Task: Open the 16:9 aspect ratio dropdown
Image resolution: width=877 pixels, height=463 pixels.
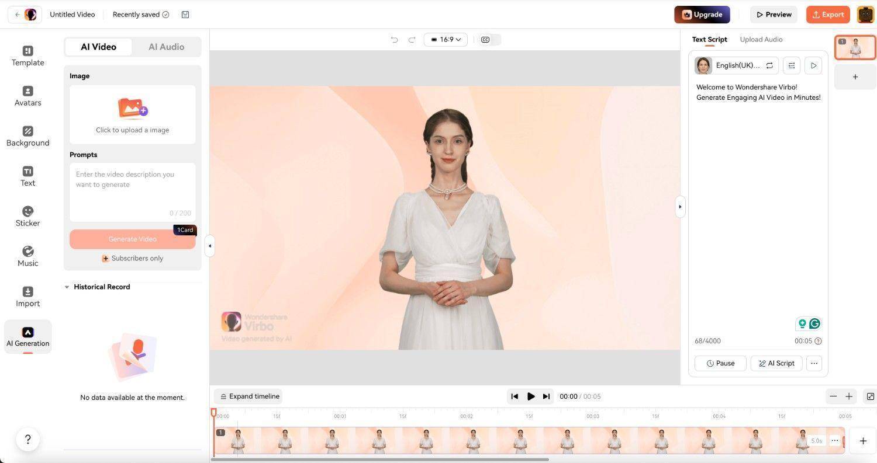Action: pos(446,40)
